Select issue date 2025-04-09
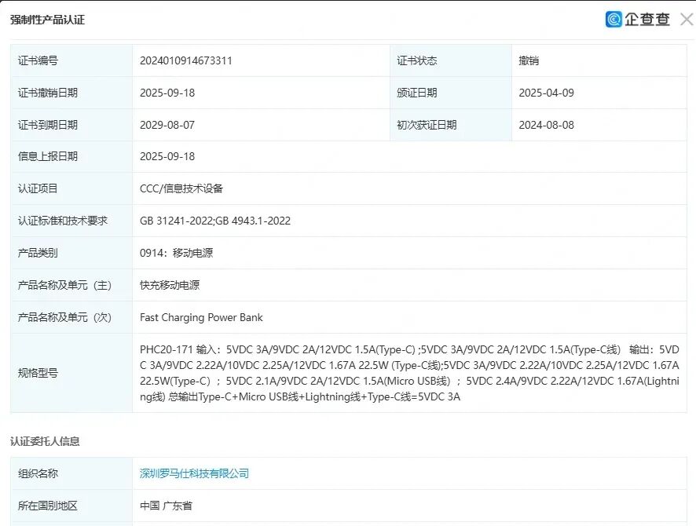The image size is (696, 526). point(547,93)
